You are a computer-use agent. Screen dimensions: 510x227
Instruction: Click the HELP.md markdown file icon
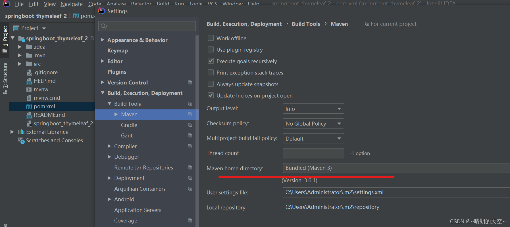point(29,81)
